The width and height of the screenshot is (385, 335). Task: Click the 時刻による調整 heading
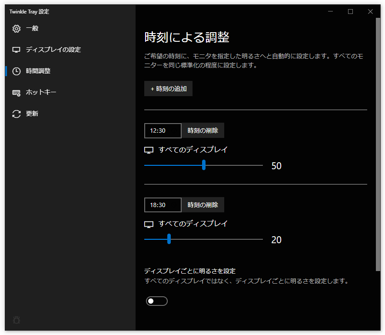pyautogui.click(x=187, y=37)
